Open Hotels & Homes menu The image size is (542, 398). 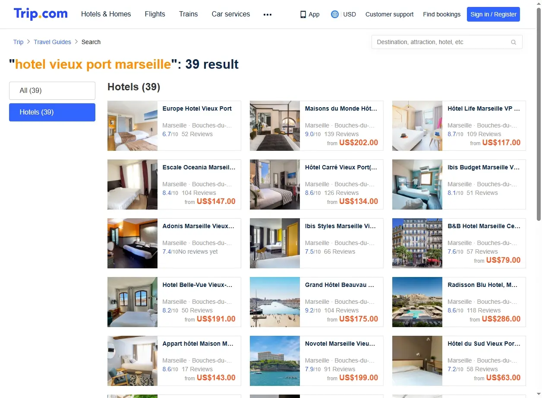click(x=106, y=14)
